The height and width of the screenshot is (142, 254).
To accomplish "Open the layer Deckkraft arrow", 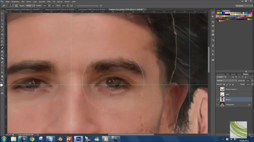I will pos(252,80).
